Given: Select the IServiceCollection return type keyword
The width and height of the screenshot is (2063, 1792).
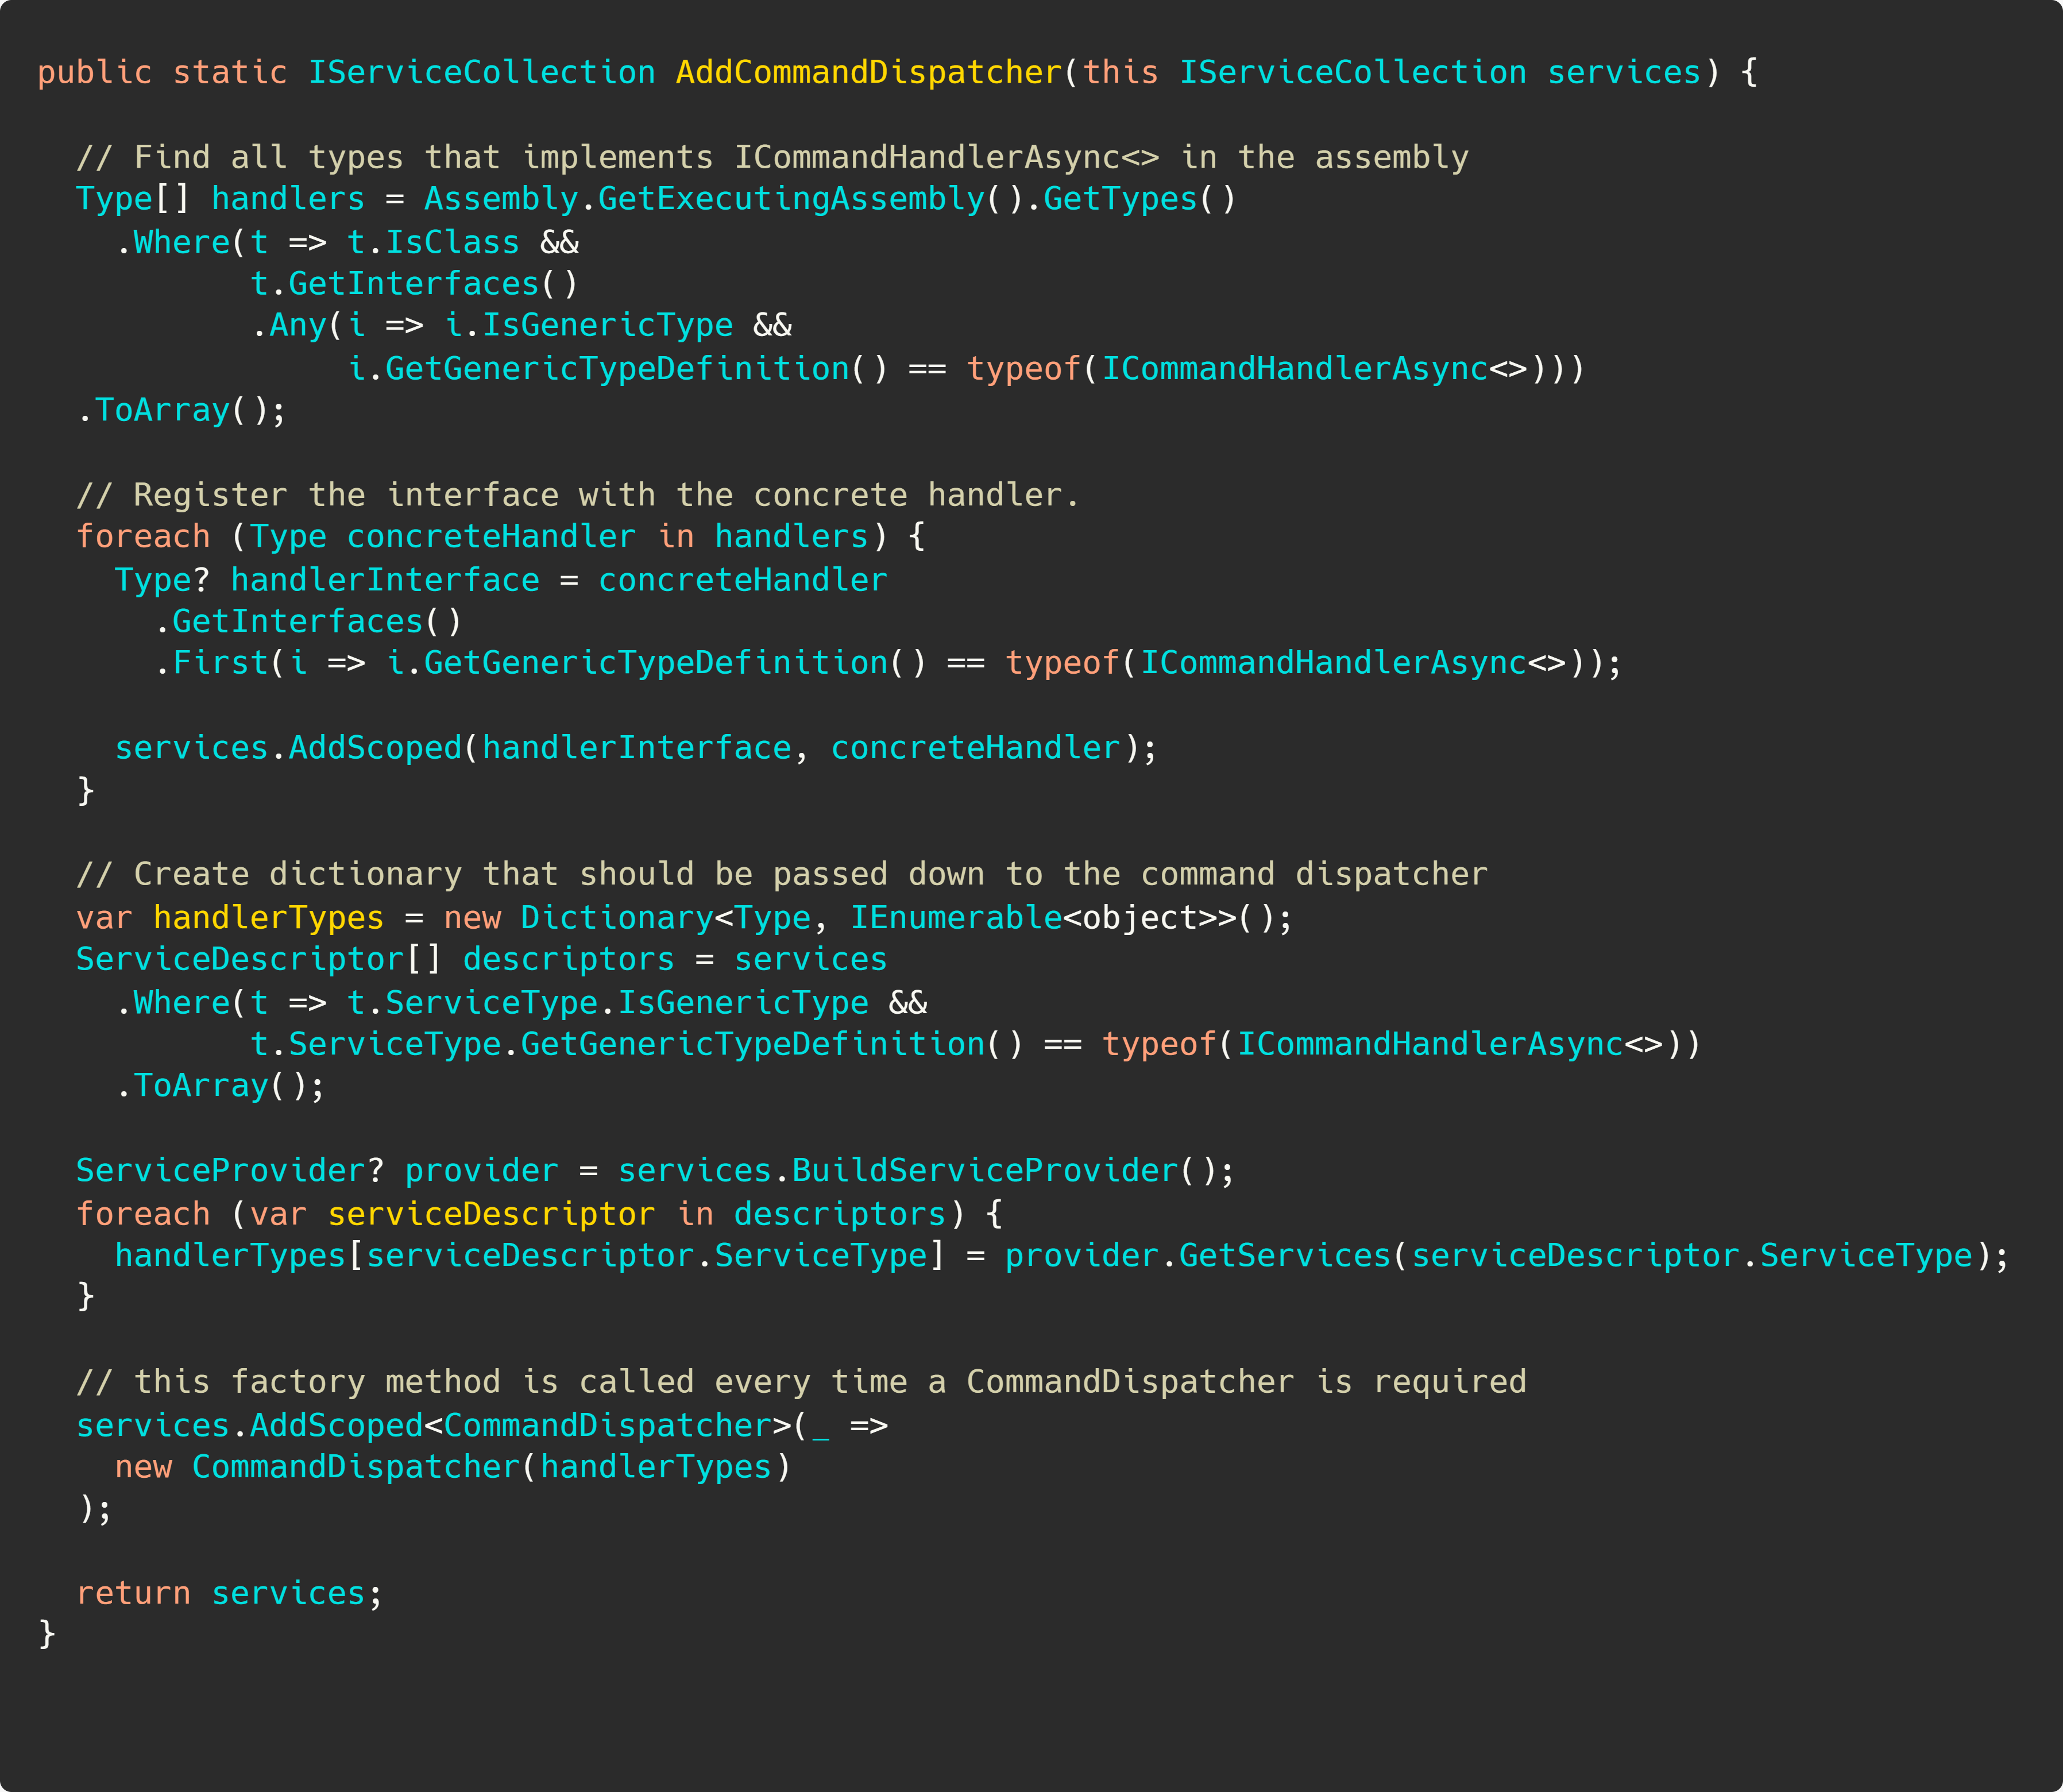Looking at the screenshot, I should (x=480, y=71).
